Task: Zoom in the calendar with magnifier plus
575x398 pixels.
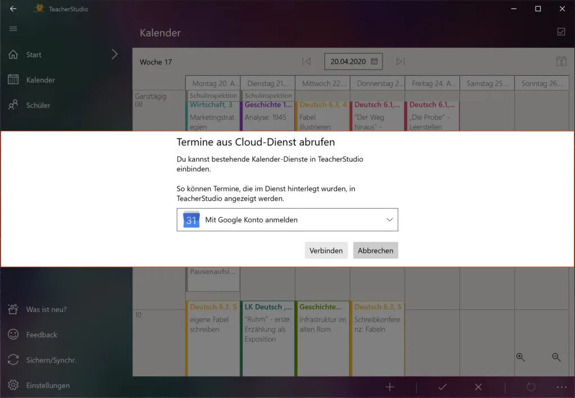Action: pyautogui.click(x=521, y=357)
